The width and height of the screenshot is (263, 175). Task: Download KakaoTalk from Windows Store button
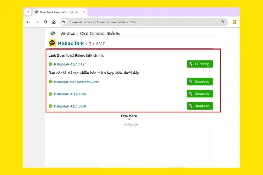click(x=200, y=82)
